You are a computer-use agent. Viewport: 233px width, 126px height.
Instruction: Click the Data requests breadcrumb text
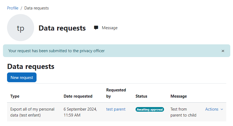(x=37, y=8)
